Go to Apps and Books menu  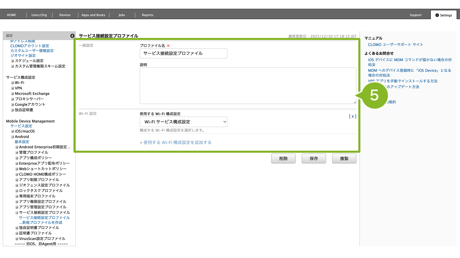pyautogui.click(x=93, y=15)
